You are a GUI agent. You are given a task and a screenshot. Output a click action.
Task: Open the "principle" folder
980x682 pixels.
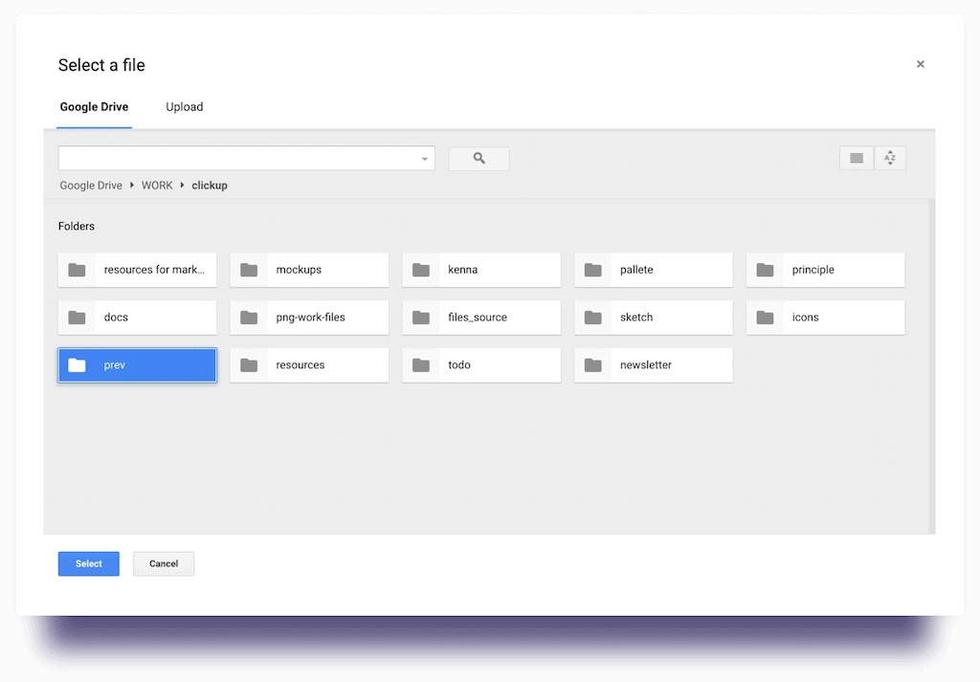pos(824,270)
